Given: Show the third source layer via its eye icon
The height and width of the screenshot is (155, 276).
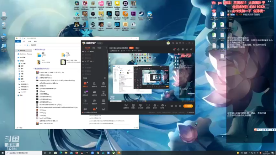Looking at the screenshot, I should click(83, 58).
